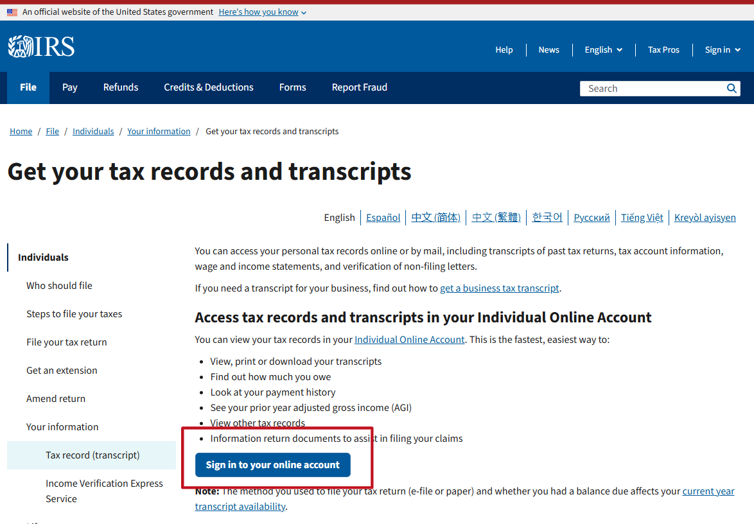Click "Look at your payment history" text
The height and width of the screenshot is (524, 754).
[x=273, y=392]
